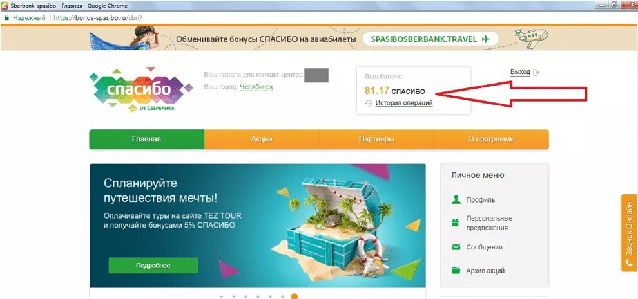This screenshot has height=299, width=638.
Task: Open the История операций link
Action: click(404, 103)
